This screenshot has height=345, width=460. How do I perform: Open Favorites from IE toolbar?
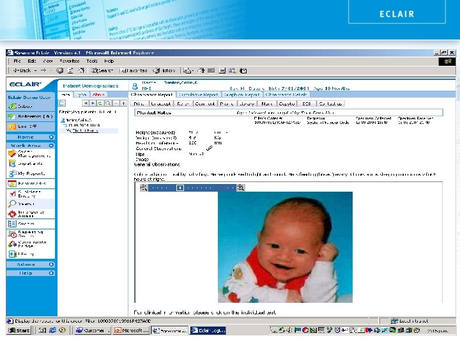click(134, 71)
